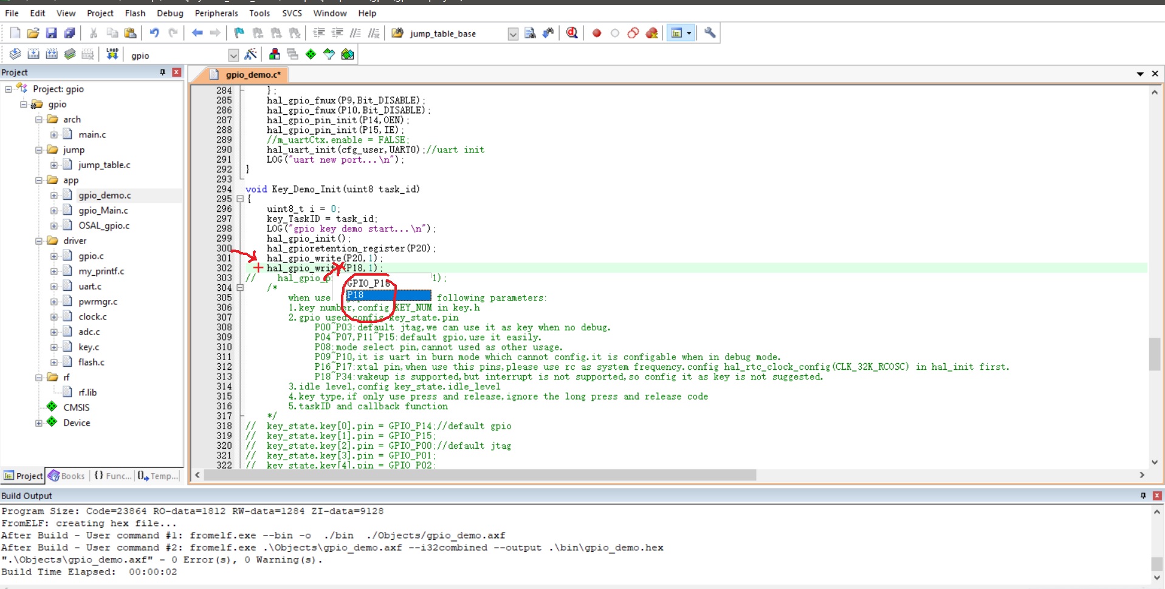
Task: Indent the selected lines
Action: (319, 33)
